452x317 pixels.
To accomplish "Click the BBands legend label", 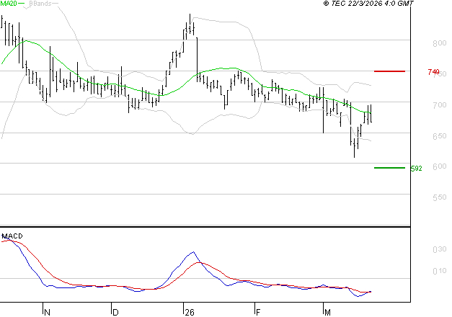I will click(40, 4).
